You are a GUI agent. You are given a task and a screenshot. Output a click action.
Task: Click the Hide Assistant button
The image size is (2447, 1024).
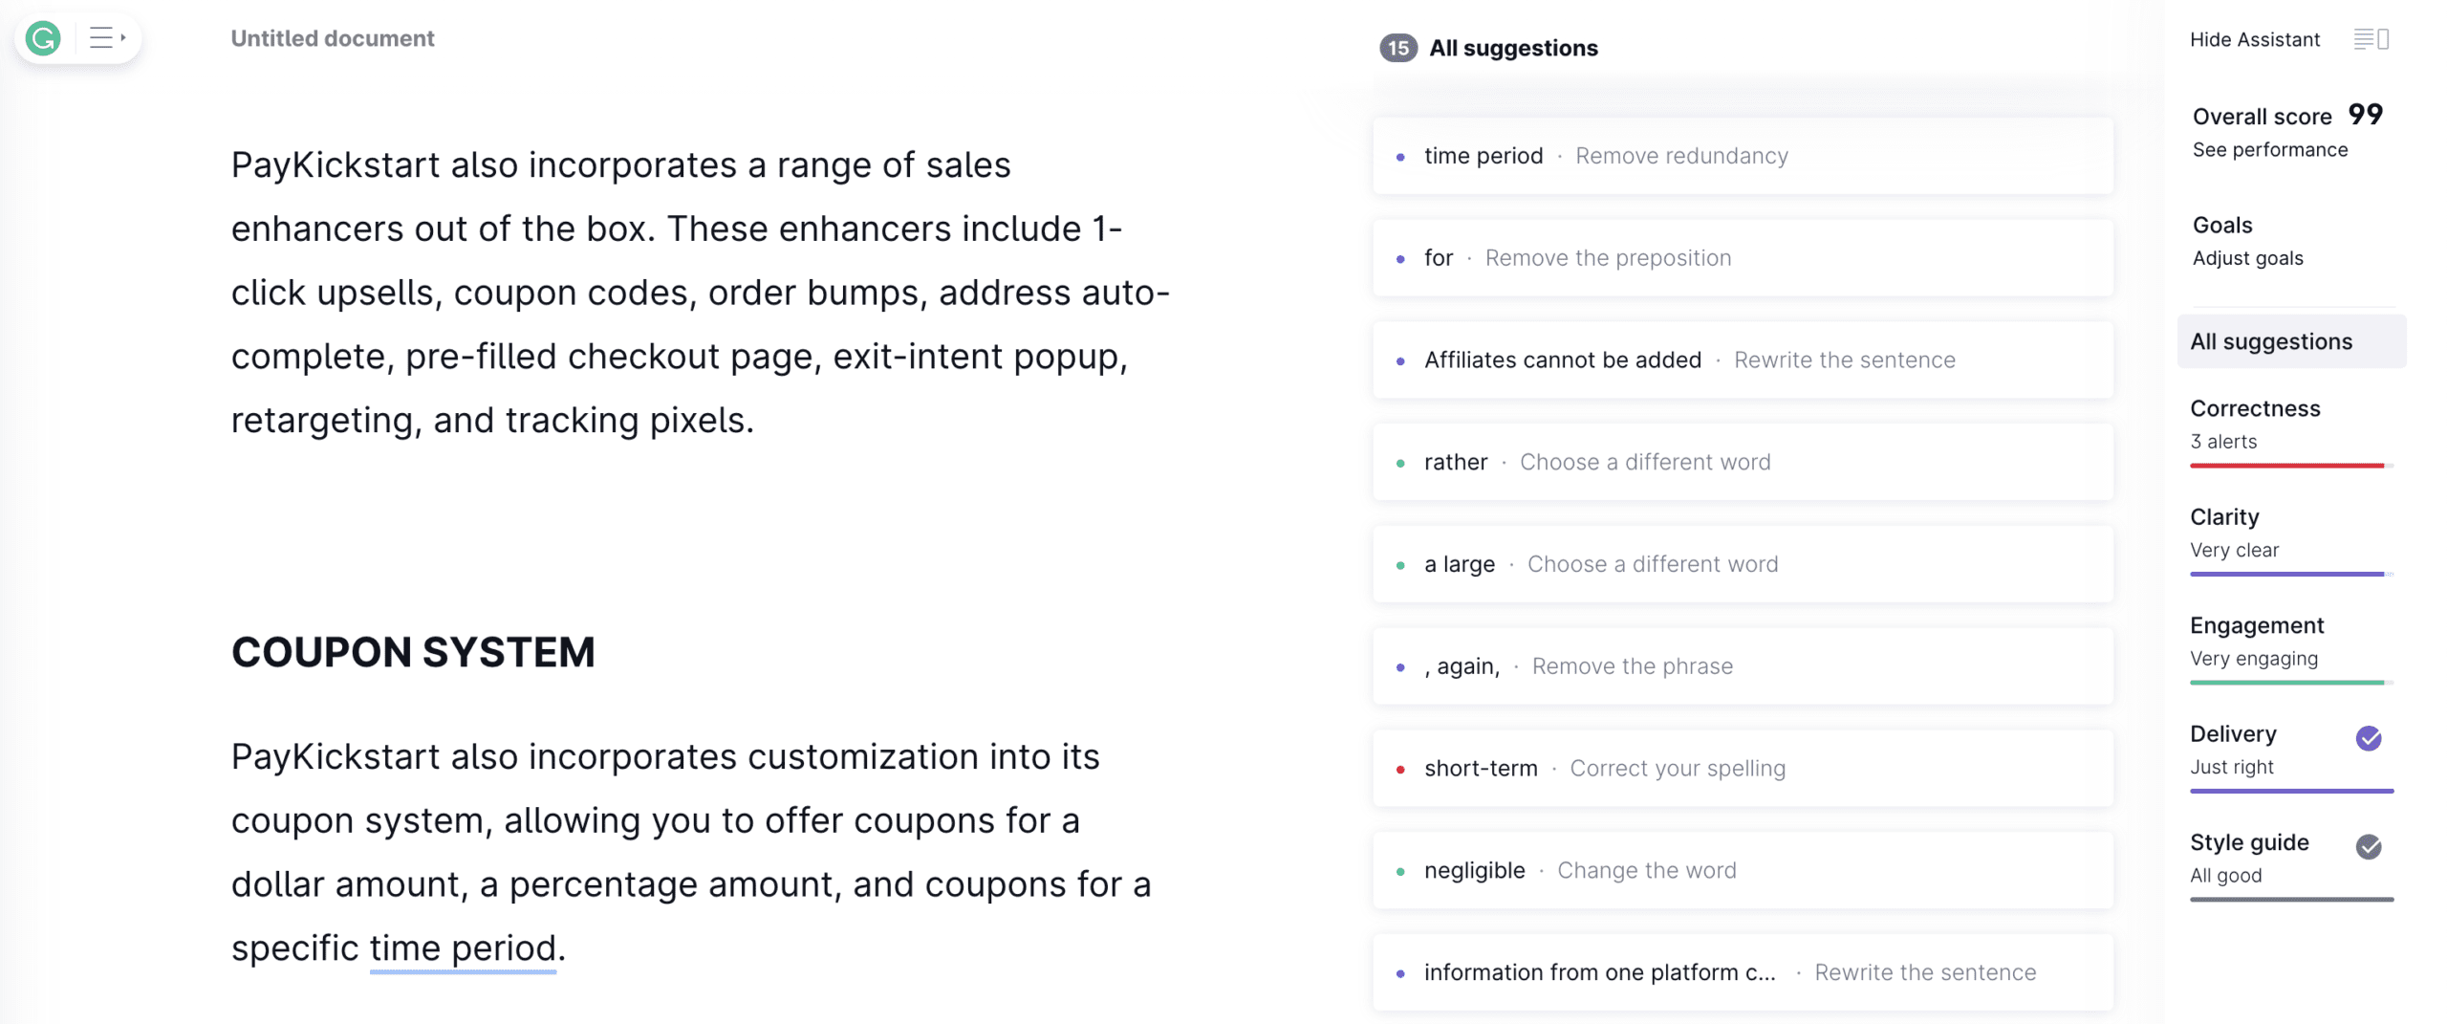[2254, 39]
